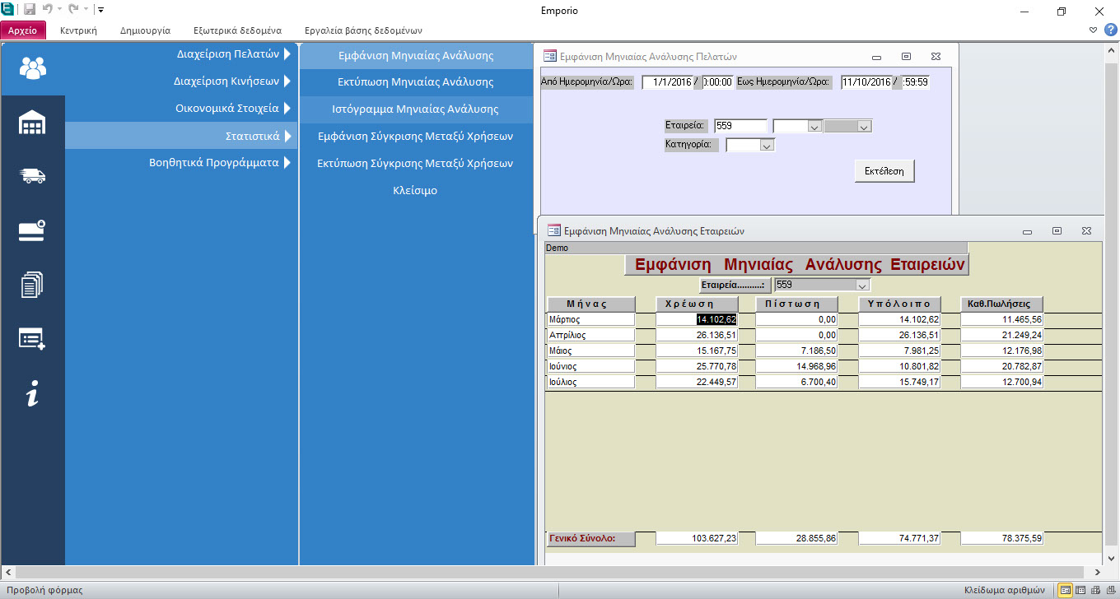The image size is (1120, 599).
Task: Open the Αρχείο ribbon tab
Action: (23, 30)
